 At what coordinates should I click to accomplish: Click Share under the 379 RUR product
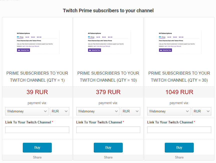[108, 157]
